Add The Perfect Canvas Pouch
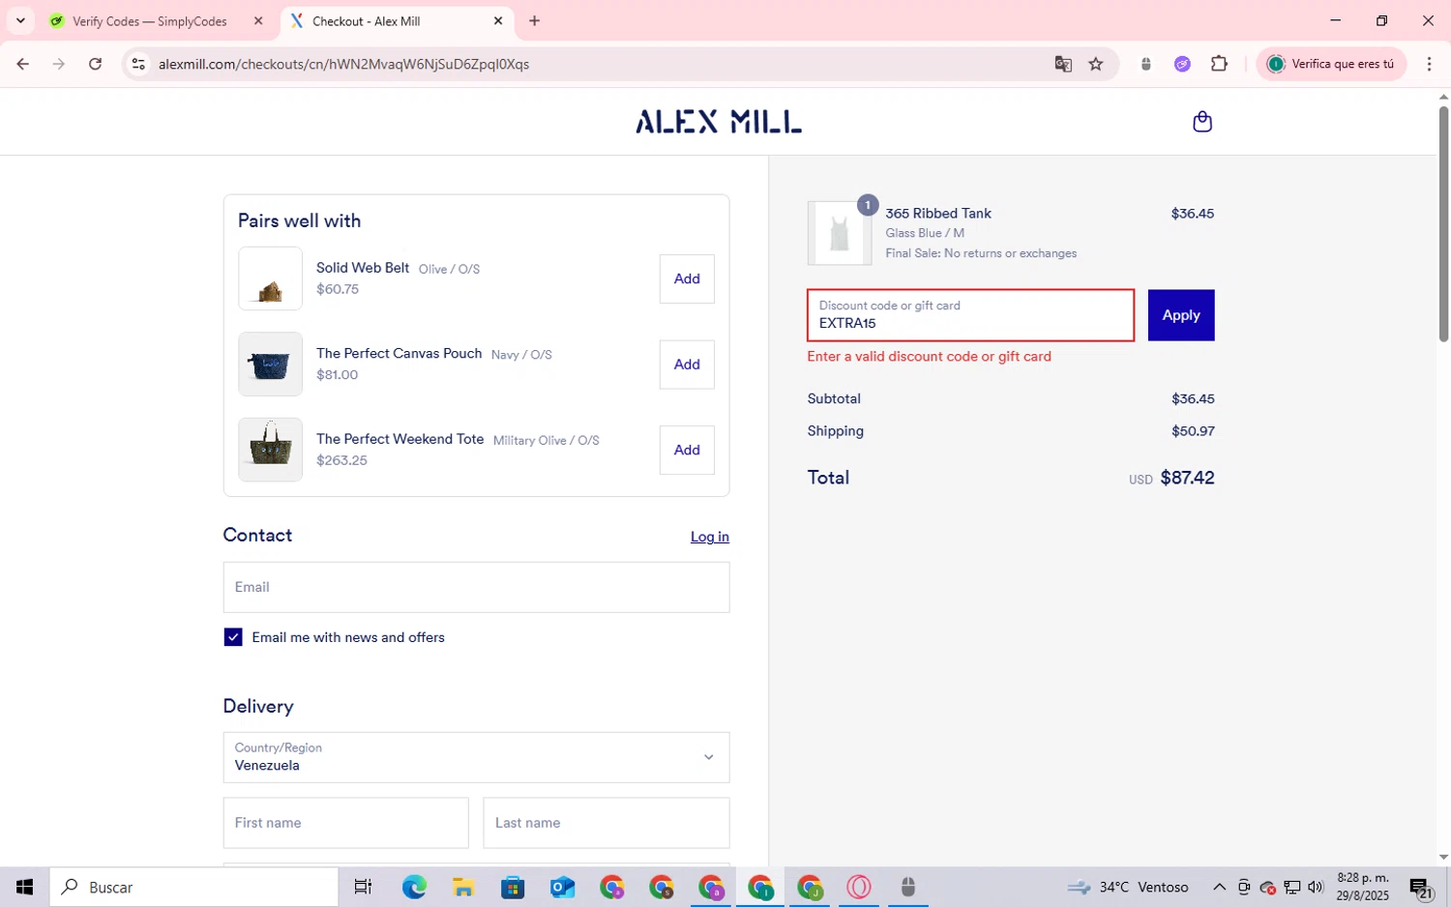Image resolution: width=1451 pixels, height=907 pixels. pyautogui.click(x=687, y=365)
